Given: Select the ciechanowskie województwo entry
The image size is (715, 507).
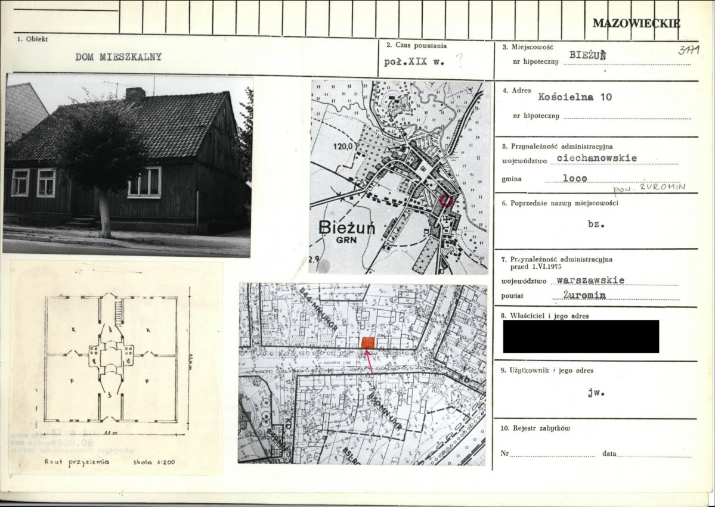Looking at the screenshot, I should click(x=597, y=158).
